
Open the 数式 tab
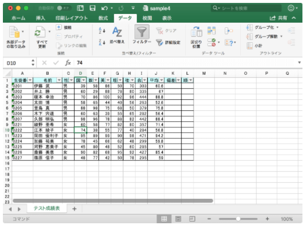pyautogui.click(x=103, y=18)
